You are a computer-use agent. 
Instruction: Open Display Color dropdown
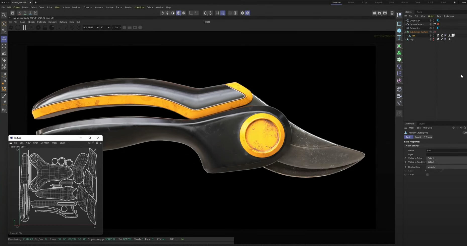tap(446, 167)
